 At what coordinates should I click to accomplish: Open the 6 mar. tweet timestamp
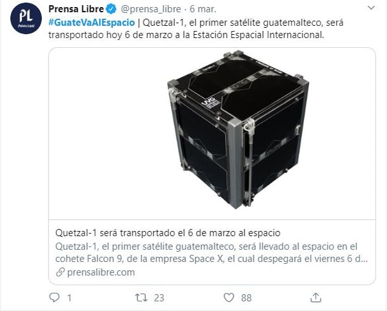203,9
